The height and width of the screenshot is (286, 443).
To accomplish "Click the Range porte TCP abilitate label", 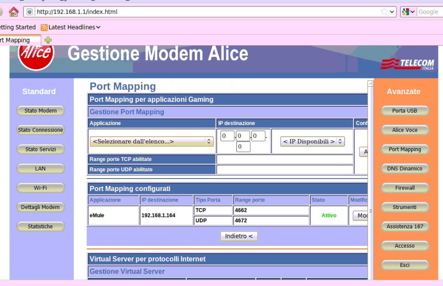I will [x=120, y=159].
